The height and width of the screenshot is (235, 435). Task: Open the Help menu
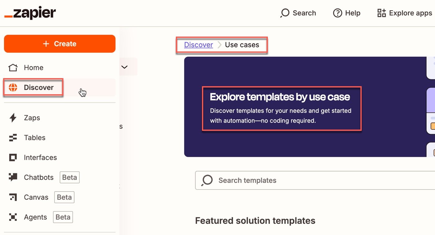click(346, 13)
